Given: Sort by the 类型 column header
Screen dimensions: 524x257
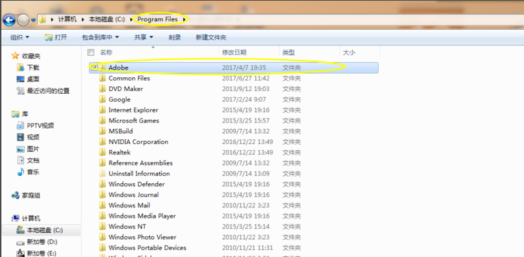Looking at the screenshot, I should (x=289, y=52).
